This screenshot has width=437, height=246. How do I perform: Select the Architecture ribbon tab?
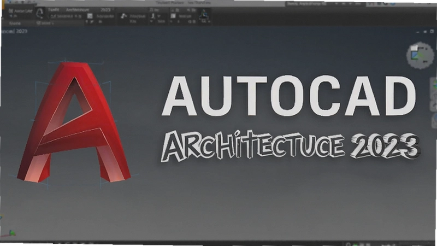tap(77, 10)
